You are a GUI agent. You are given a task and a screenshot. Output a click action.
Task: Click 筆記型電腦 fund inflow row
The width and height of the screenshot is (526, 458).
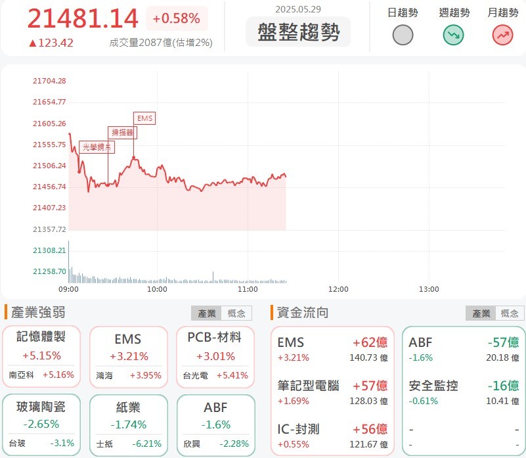(x=332, y=392)
